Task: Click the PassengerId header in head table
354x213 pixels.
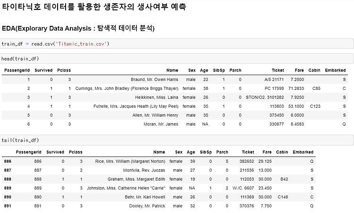Action: pos(17,70)
